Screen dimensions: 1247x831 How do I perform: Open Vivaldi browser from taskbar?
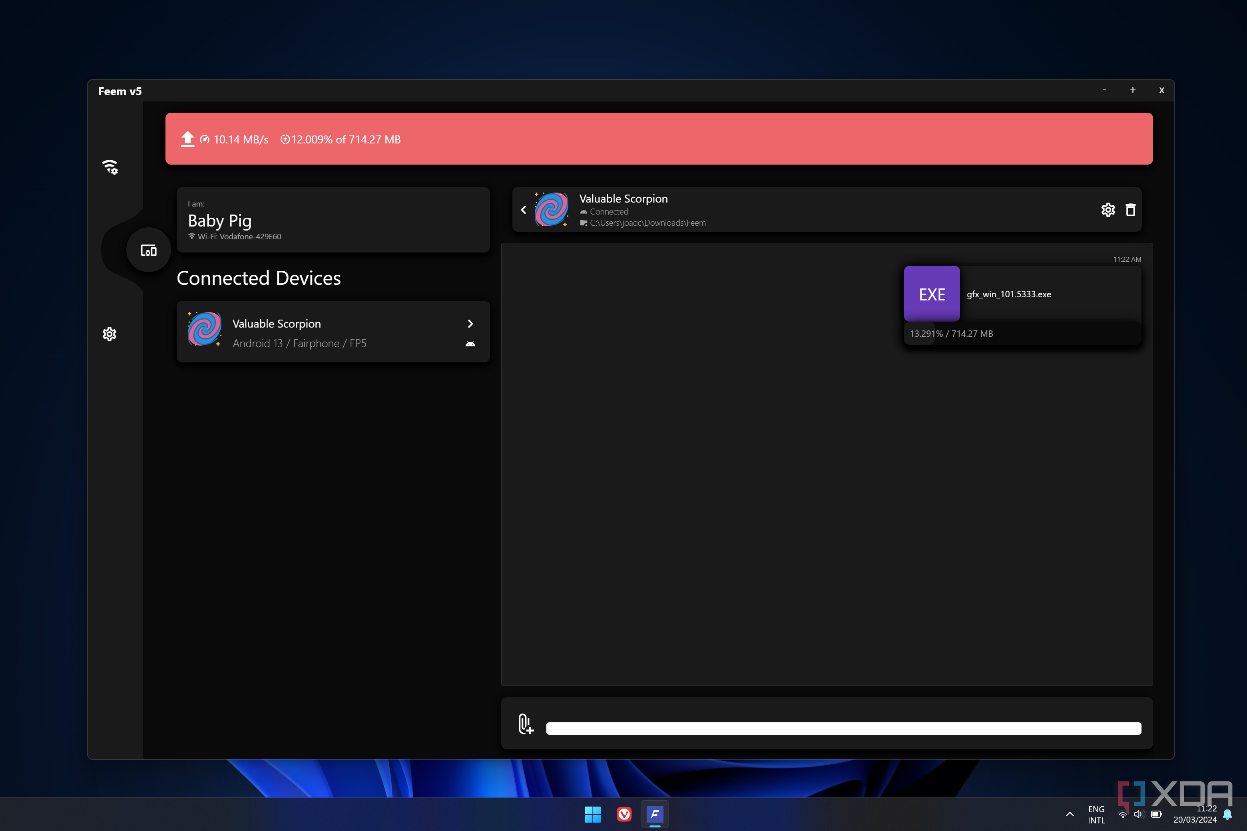(x=624, y=814)
